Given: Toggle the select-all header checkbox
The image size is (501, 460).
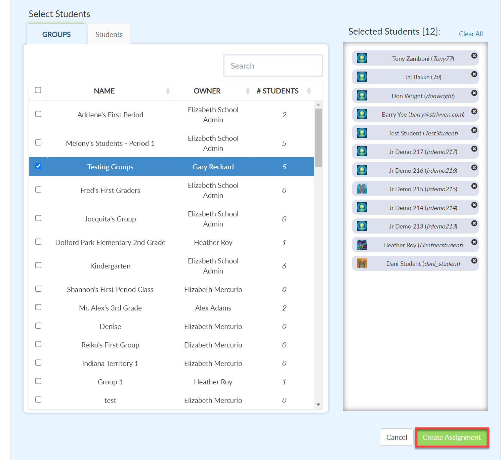Looking at the screenshot, I should point(38,90).
